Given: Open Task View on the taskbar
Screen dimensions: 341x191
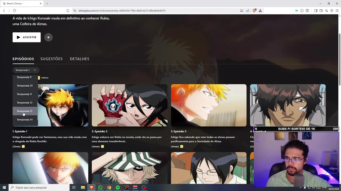Looking at the screenshot, I should 74,188.
